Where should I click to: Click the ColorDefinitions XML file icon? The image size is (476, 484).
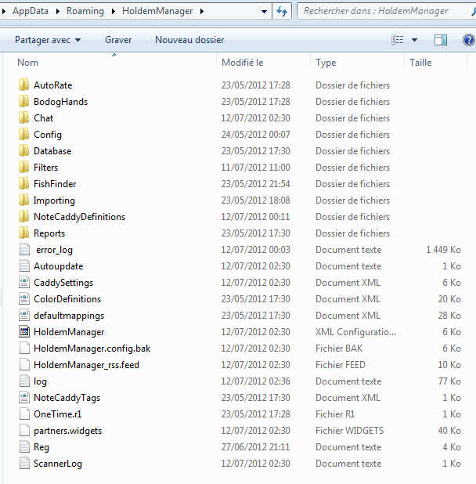pos(24,299)
